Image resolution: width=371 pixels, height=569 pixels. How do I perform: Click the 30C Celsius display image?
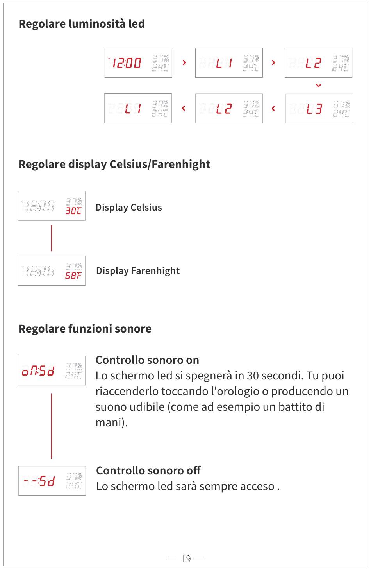(x=52, y=206)
